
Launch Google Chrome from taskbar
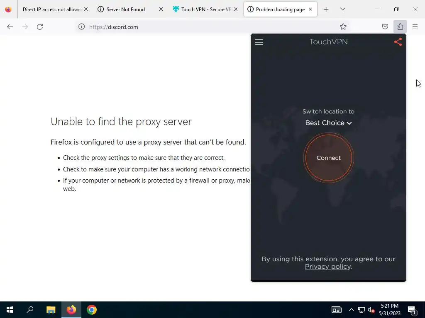point(92,310)
